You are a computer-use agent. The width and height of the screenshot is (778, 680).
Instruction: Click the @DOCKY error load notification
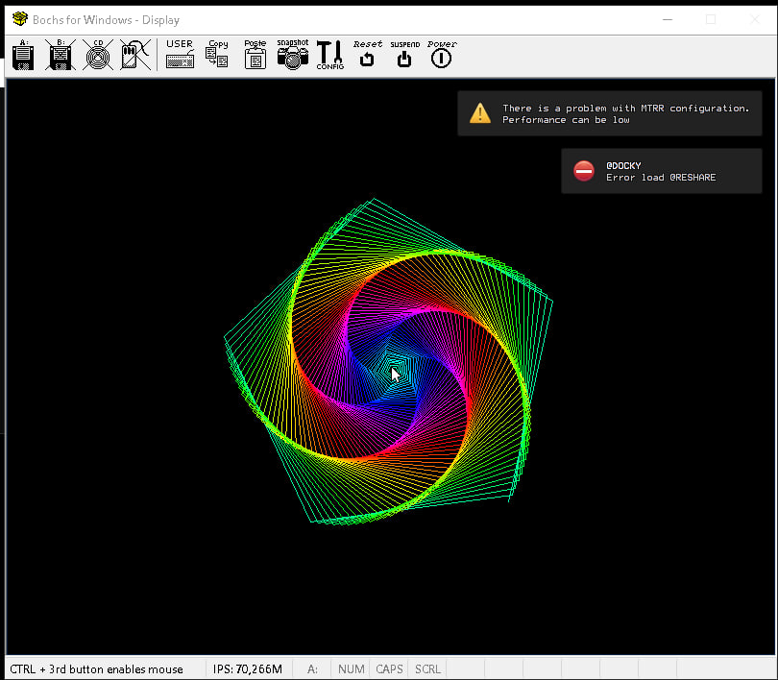661,171
